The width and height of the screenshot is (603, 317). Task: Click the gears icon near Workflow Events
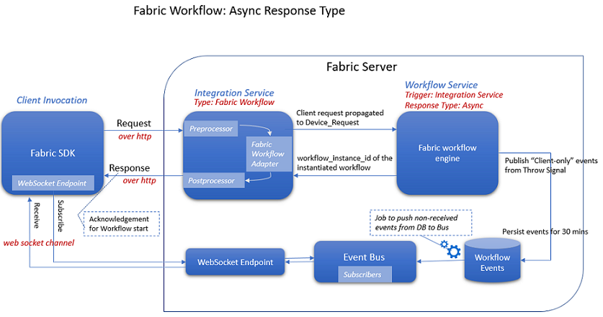pos(452,250)
